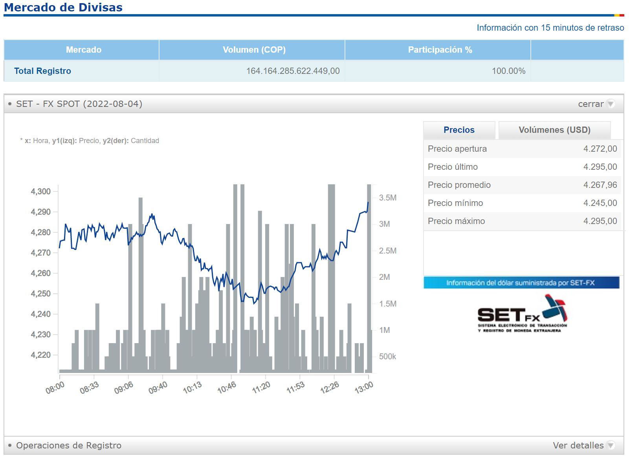Select the Precios tab
629x461 pixels.
[459, 130]
